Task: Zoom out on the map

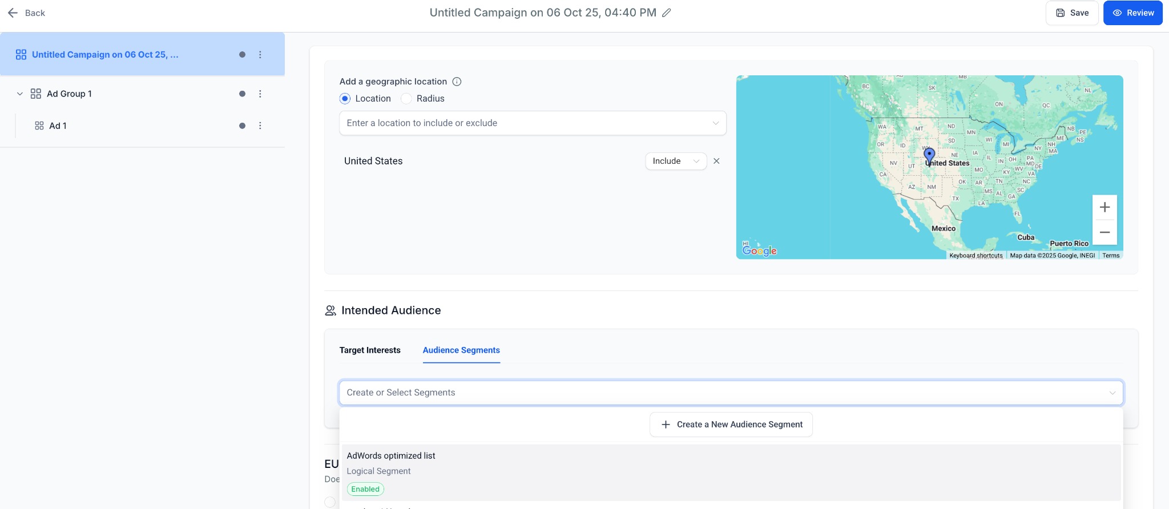Action: pyautogui.click(x=1104, y=232)
